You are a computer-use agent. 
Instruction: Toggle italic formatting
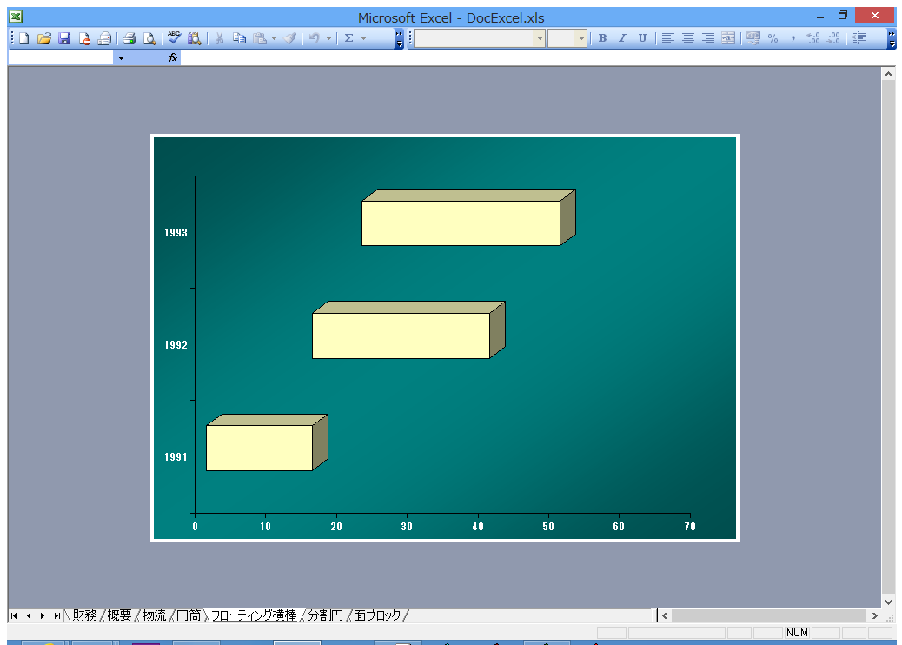pos(622,38)
